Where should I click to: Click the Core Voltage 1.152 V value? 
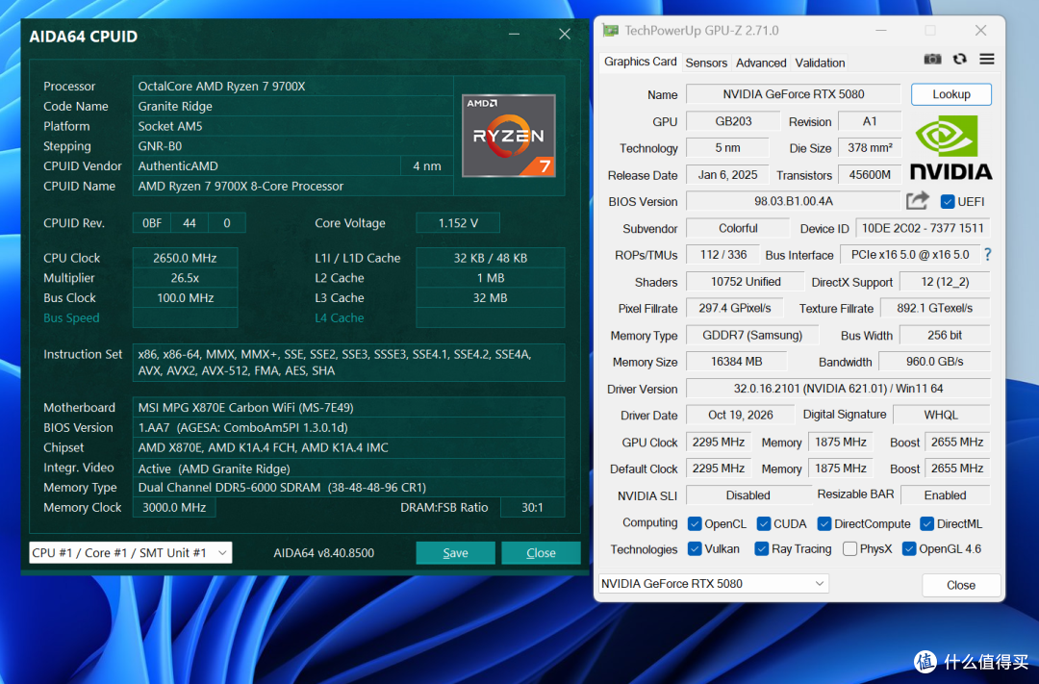click(x=458, y=222)
